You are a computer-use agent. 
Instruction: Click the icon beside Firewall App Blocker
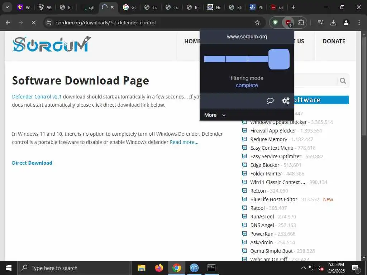point(244,130)
